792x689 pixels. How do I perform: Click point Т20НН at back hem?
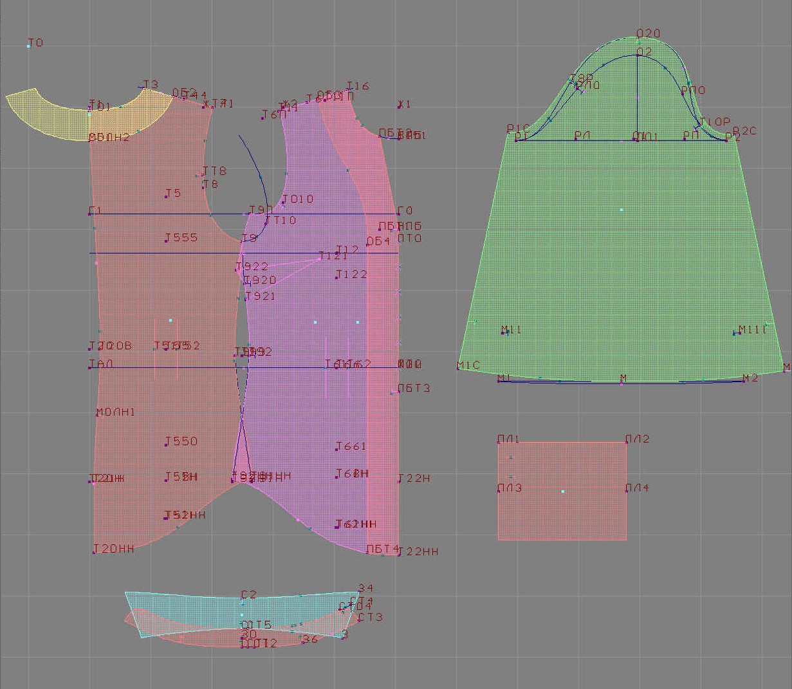[x=94, y=552]
